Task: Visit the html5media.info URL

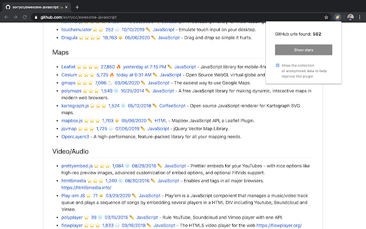Action: tap(86, 187)
